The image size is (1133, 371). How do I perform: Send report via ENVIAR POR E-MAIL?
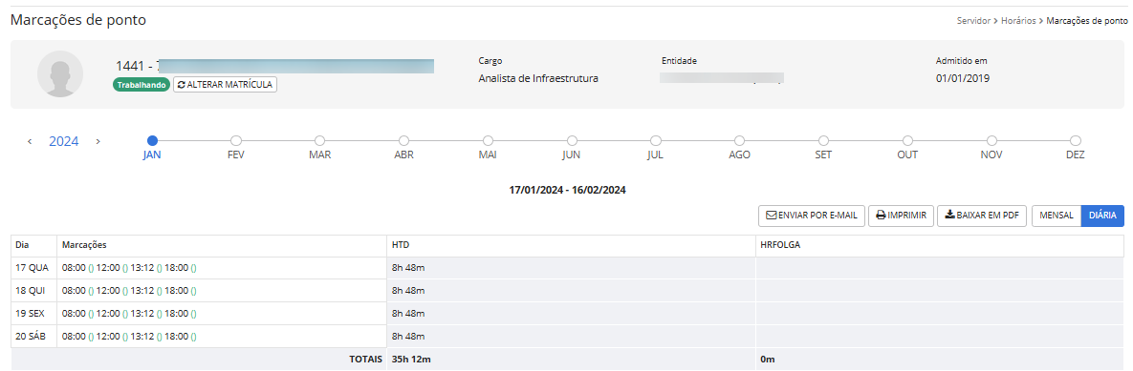coord(812,216)
